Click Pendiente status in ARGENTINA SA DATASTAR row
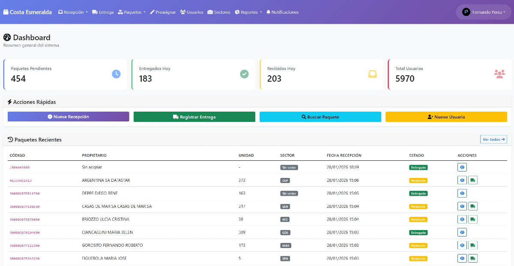514x266 pixels. tap(418, 180)
